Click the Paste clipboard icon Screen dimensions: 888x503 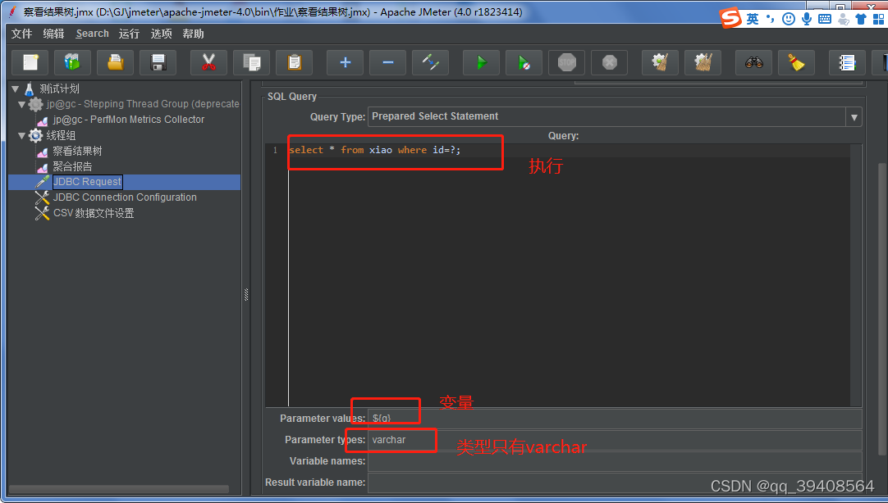coord(295,62)
